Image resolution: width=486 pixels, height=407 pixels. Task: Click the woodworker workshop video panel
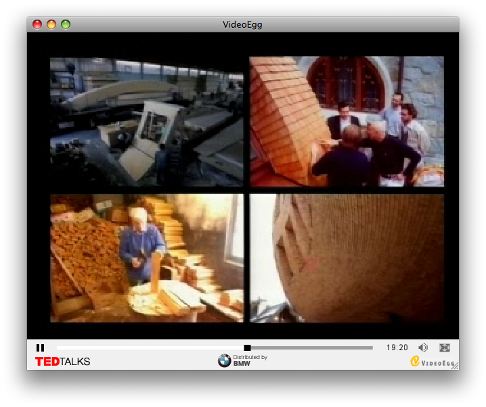pyautogui.click(x=146, y=258)
